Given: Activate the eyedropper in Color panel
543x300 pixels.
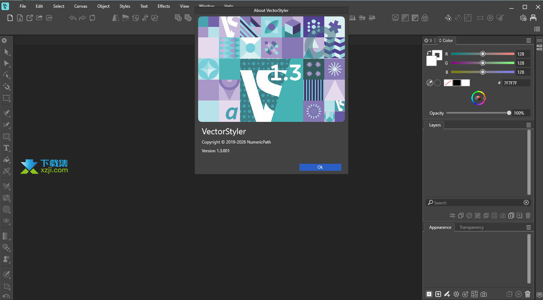Looking at the screenshot, I should (430, 83).
